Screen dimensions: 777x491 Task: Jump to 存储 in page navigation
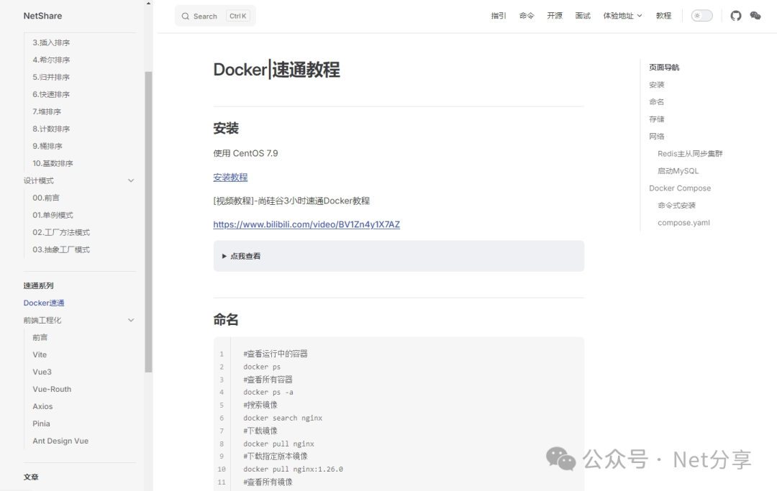click(657, 119)
